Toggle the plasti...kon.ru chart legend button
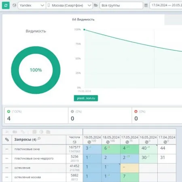The width and height of the screenshot is (182, 182). (86, 98)
